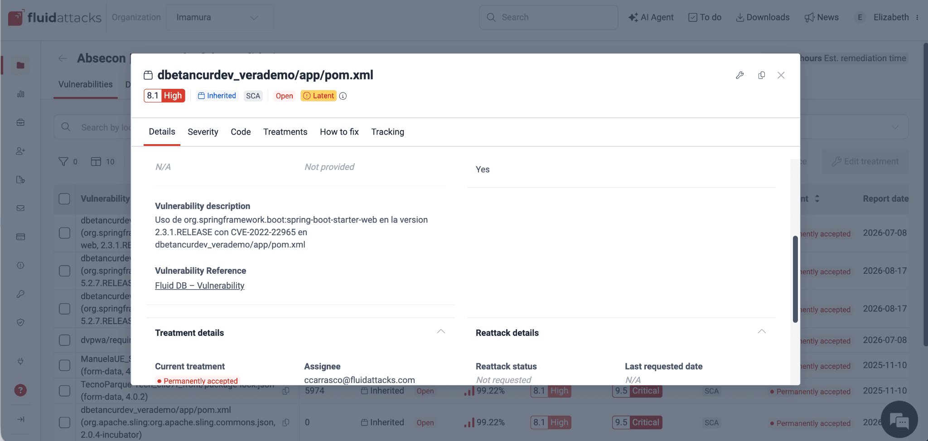The width and height of the screenshot is (928, 441).
Task: Open the chat support bubble
Action: 899,419
